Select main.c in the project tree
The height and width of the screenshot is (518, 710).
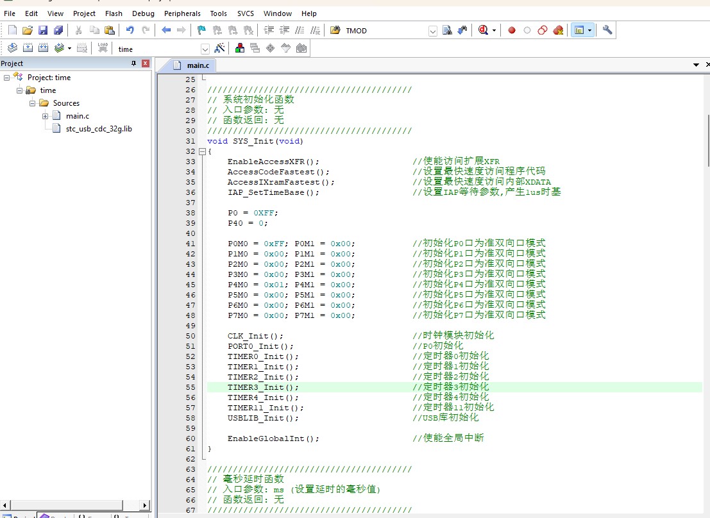(78, 116)
